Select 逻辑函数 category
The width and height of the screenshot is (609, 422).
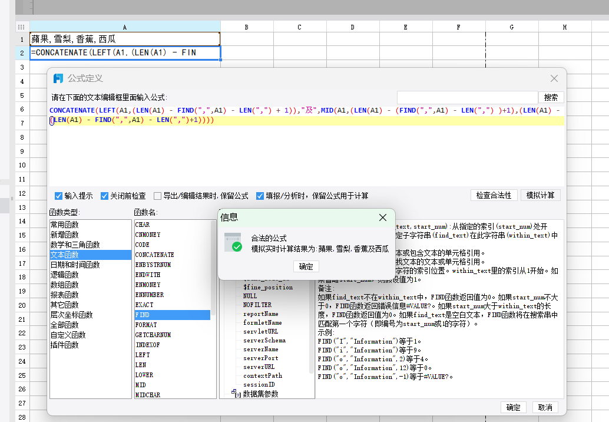pyautogui.click(x=91, y=275)
